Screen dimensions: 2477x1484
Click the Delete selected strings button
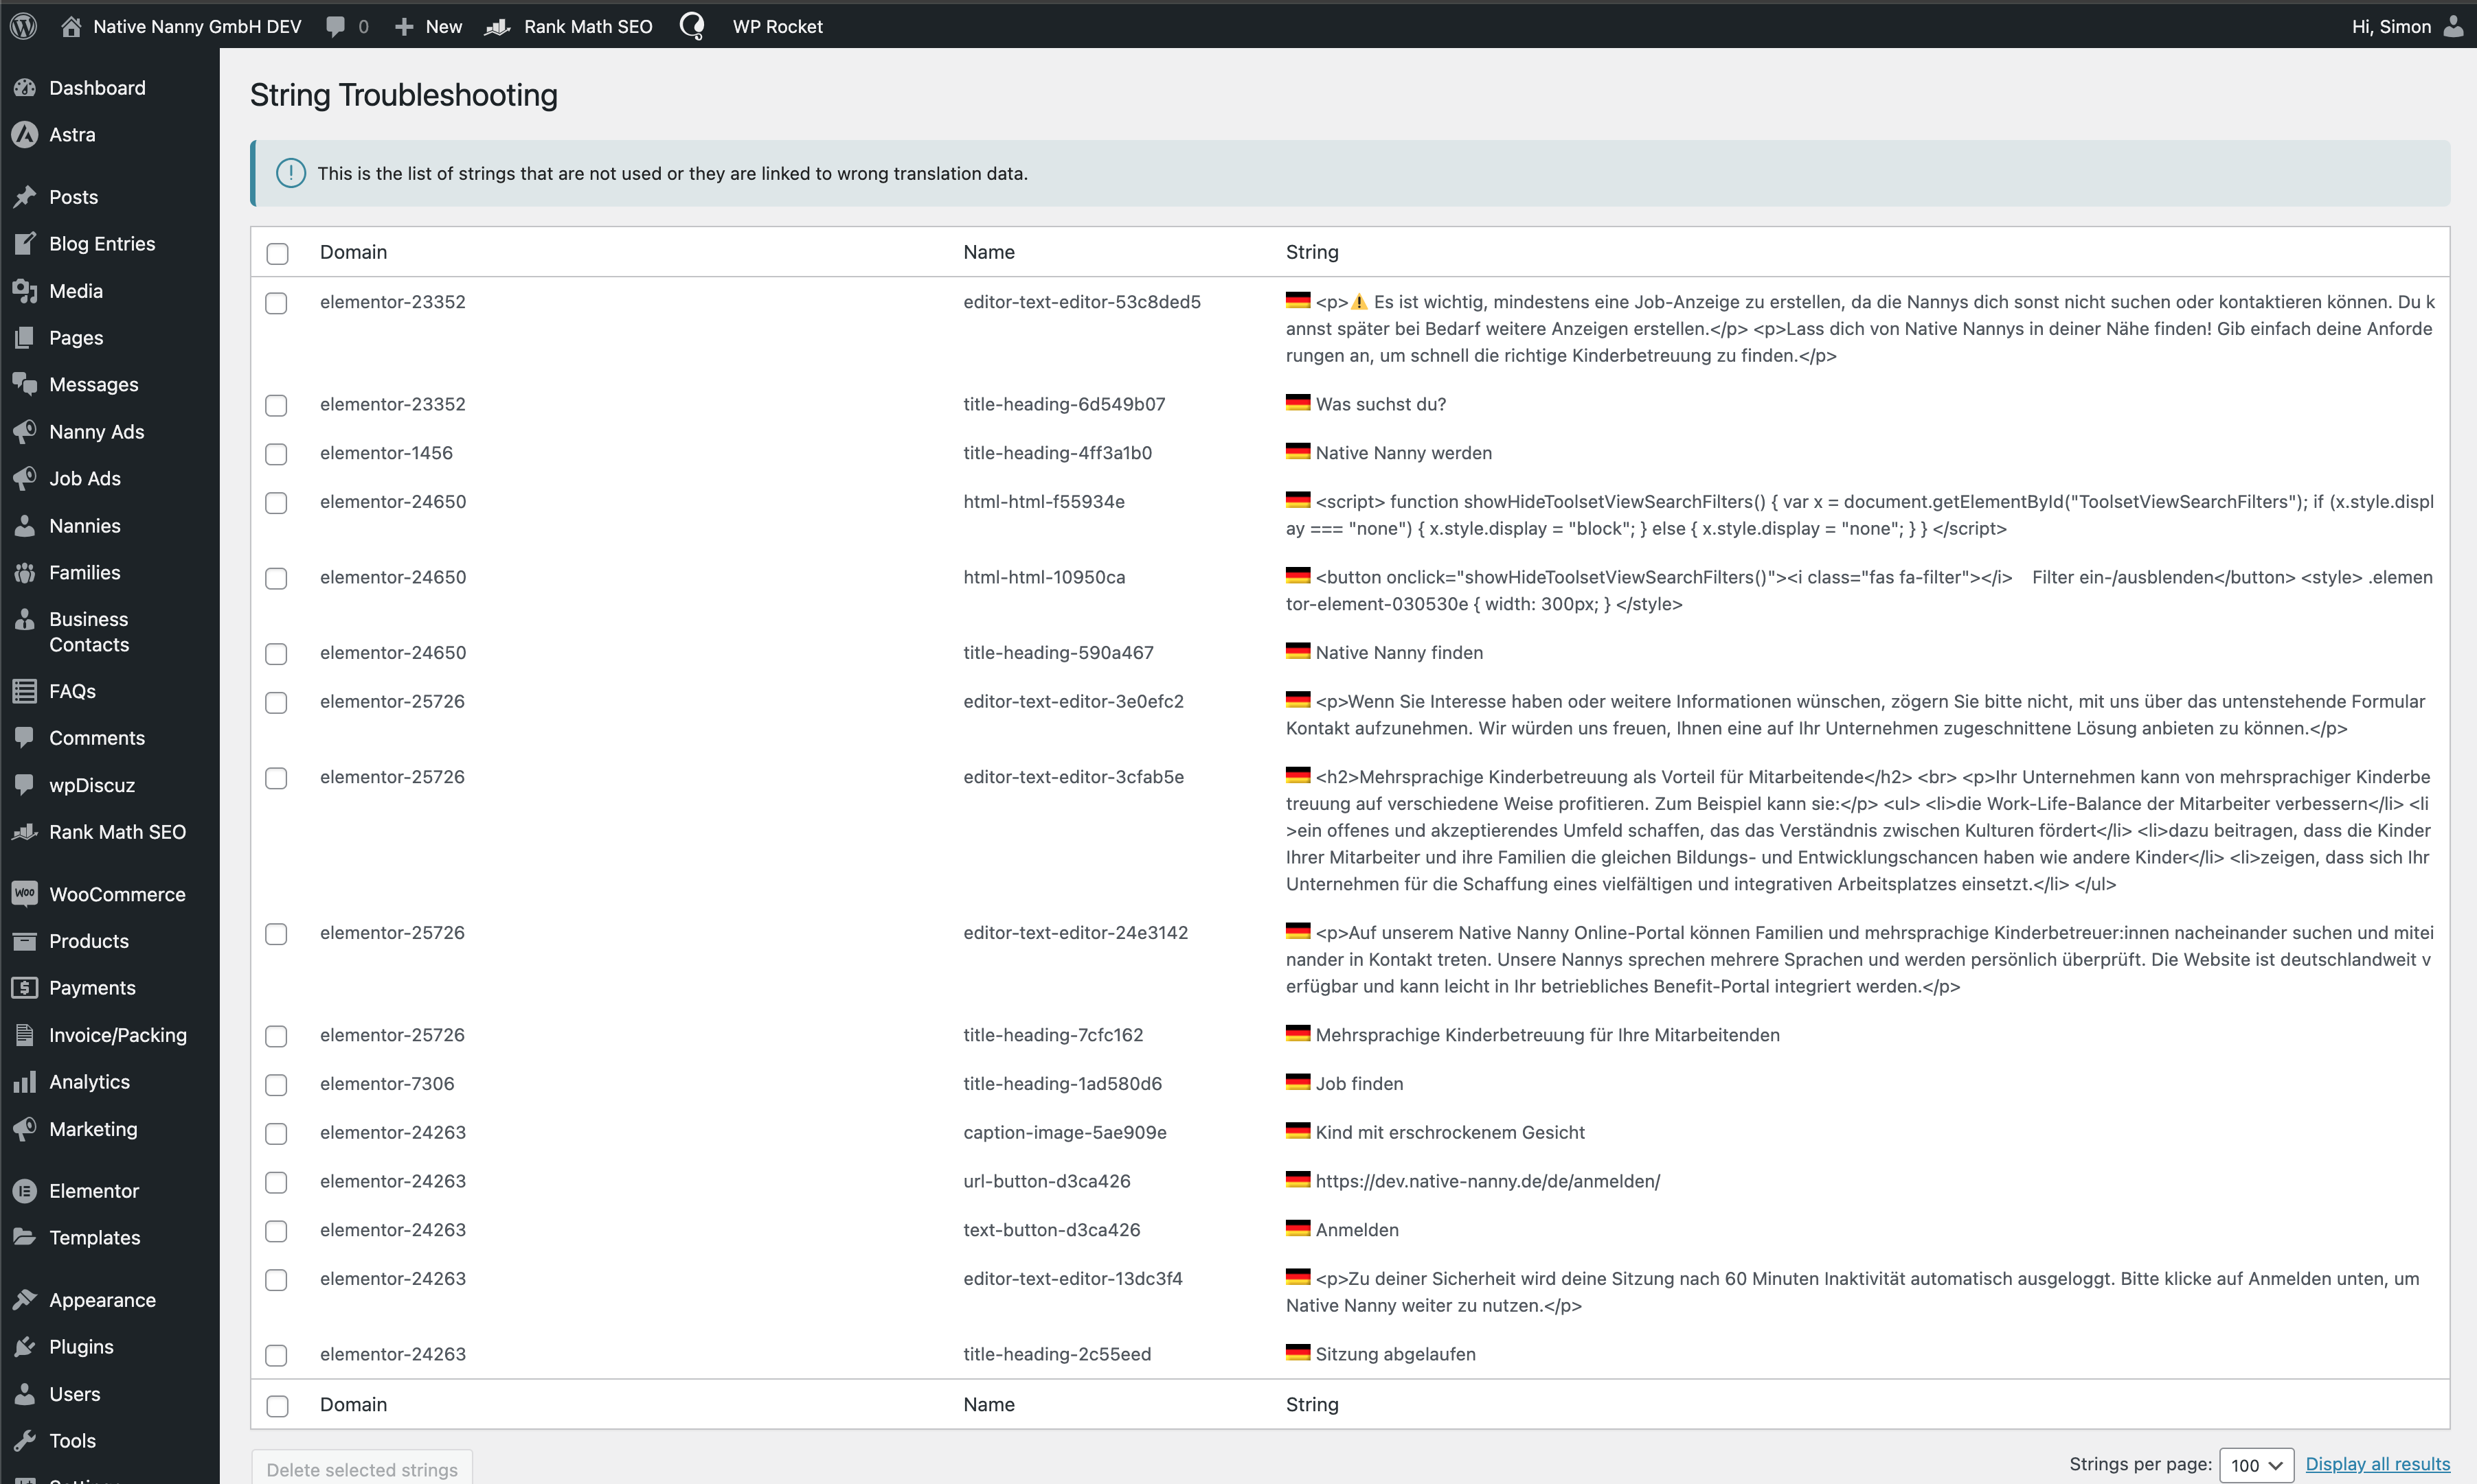(x=361, y=1469)
